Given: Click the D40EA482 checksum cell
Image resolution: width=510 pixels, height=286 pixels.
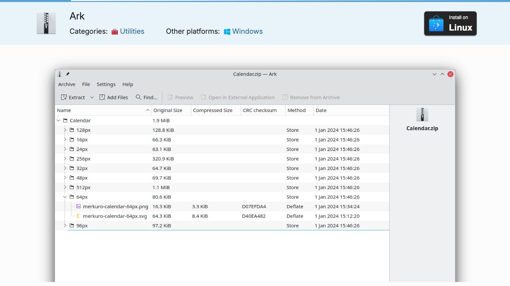Looking at the screenshot, I should 254,216.
